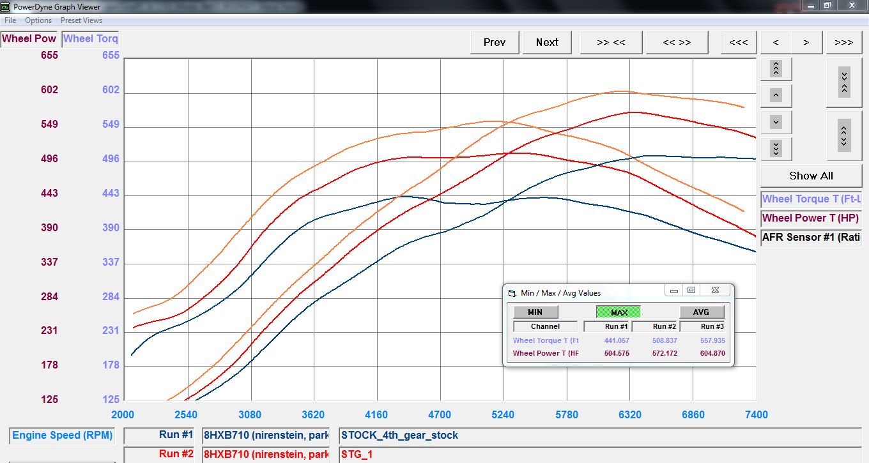Image resolution: width=869 pixels, height=463 pixels.
Task: Switch to AVG values display
Action: (x=701, y=312)
